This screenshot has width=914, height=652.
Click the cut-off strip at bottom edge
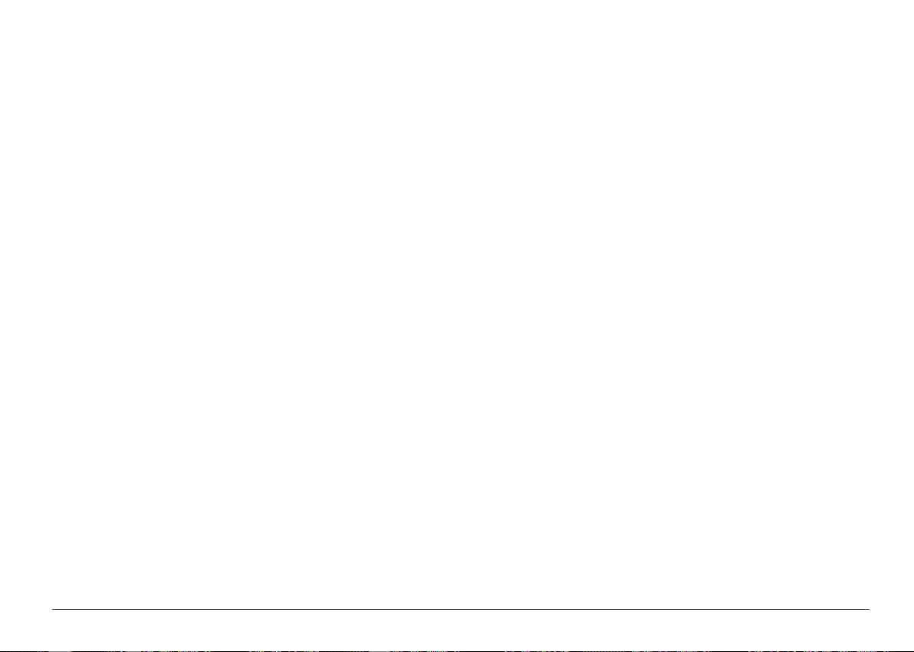click(x=457, y=650)
